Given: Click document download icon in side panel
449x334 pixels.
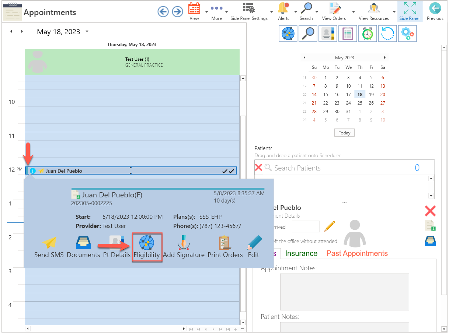Looking at the screenshot, I should (430, 225).
